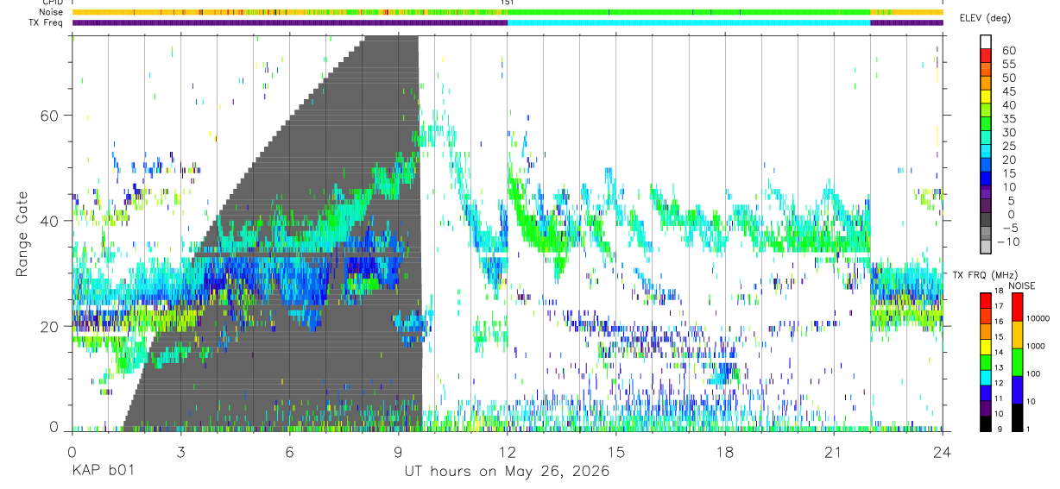Pick the purple ELEV swatch between 10 and 5
Viewport: 1060px width, 489px height.
point(986,191)
